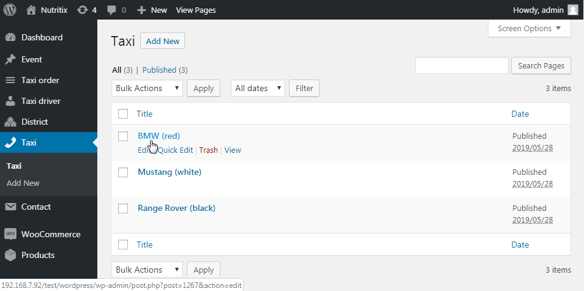
Task: Open the BMW (red) title link
Action: coord(159,136)
